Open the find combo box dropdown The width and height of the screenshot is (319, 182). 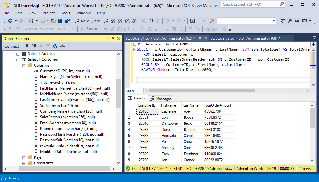click(x=274, y=21)
